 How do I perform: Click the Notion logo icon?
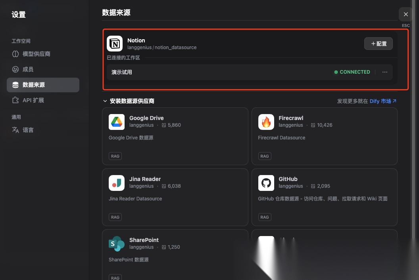point(115,44)
